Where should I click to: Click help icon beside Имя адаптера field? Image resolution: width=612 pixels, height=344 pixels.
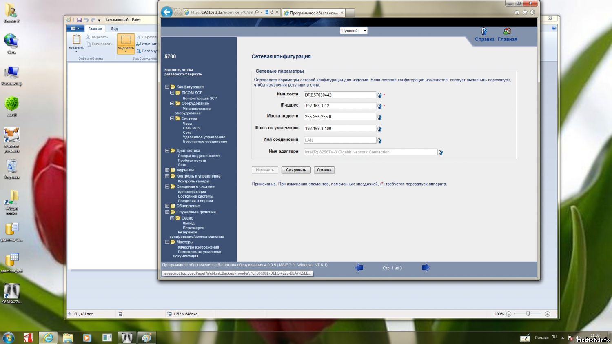click(x=441, y=153)
